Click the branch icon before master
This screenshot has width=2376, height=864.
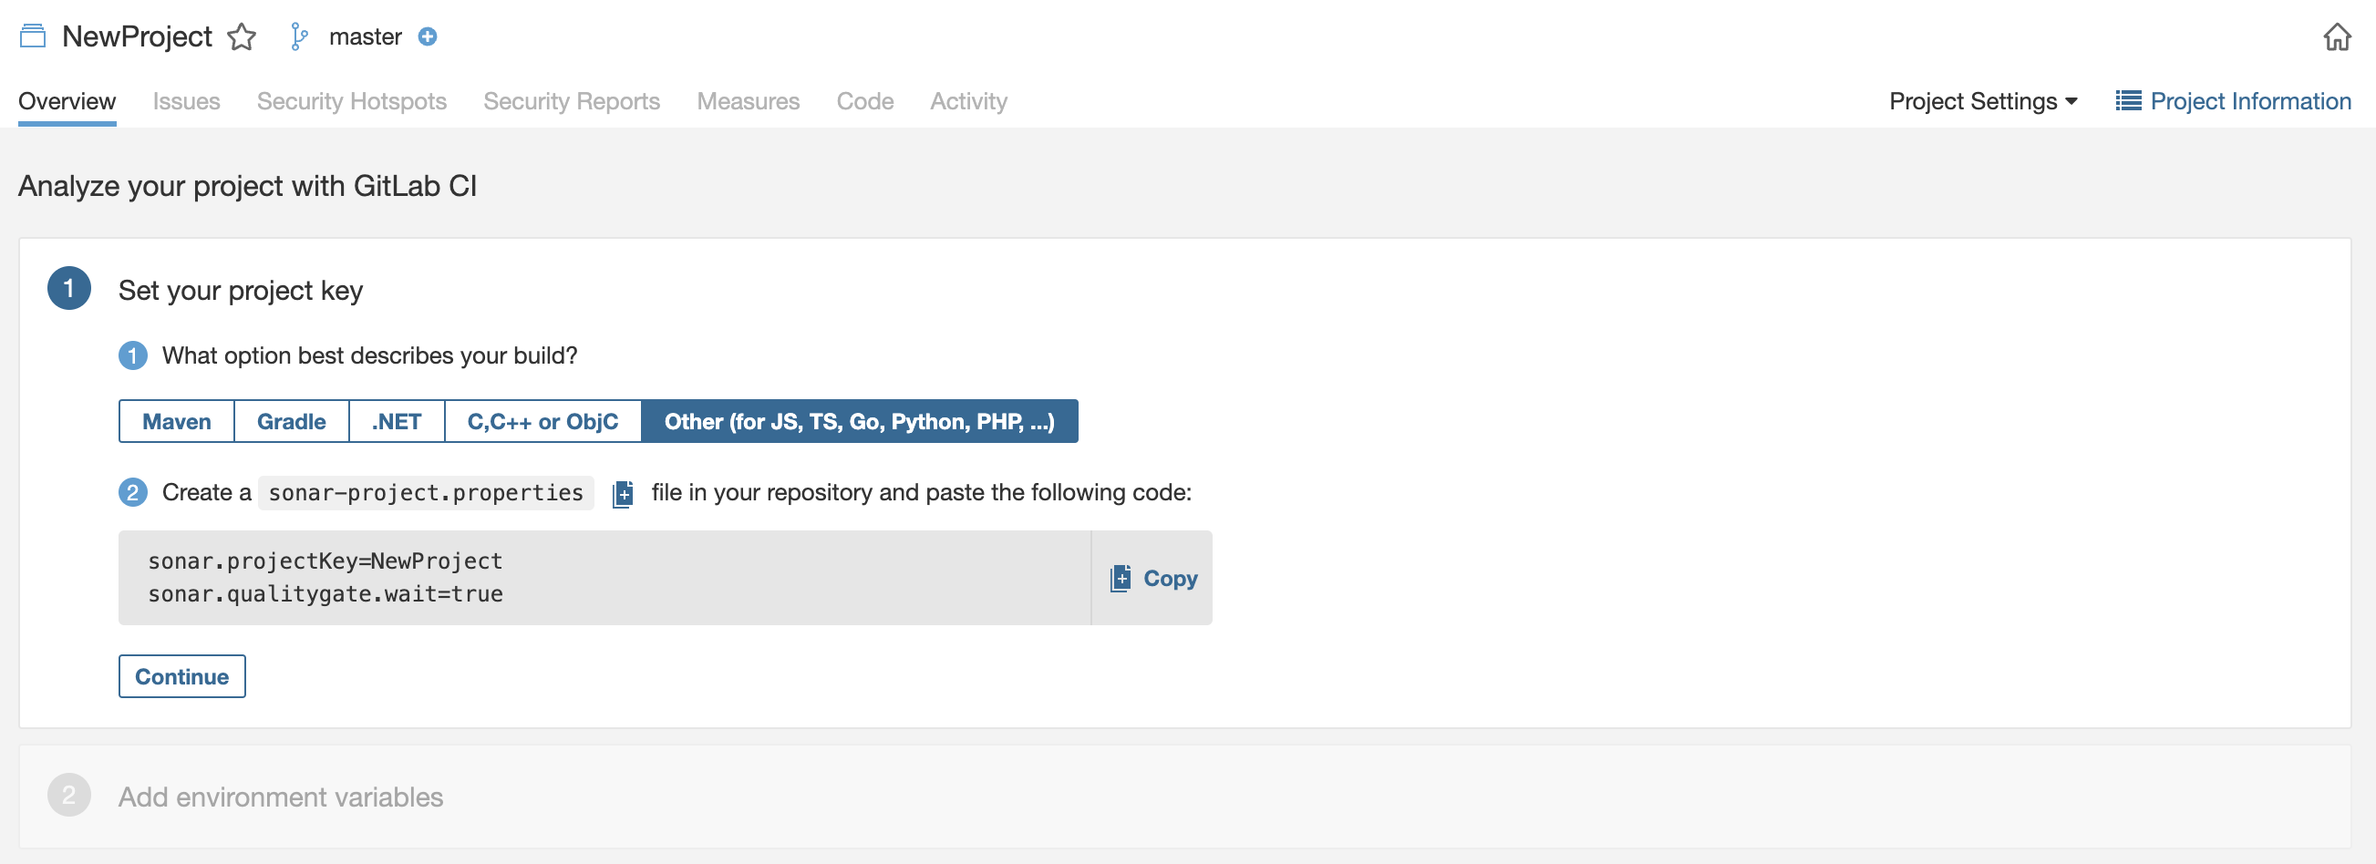point(298,36)
